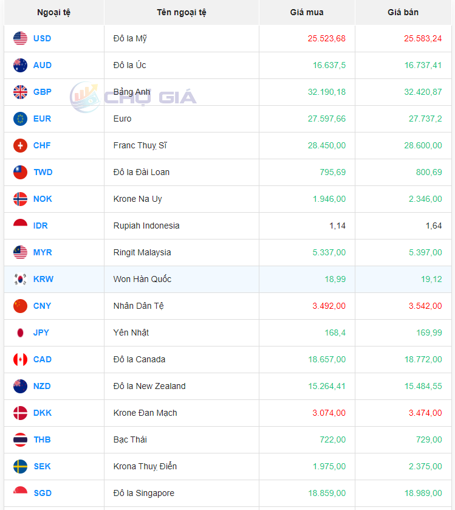Click the Canadian flag icon
The width and height of the screenshot is (455, 510).
(x=20, y=359)
